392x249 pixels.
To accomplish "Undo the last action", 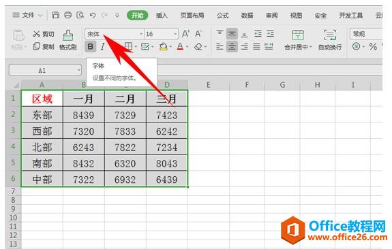I will [x=93, y=15].
